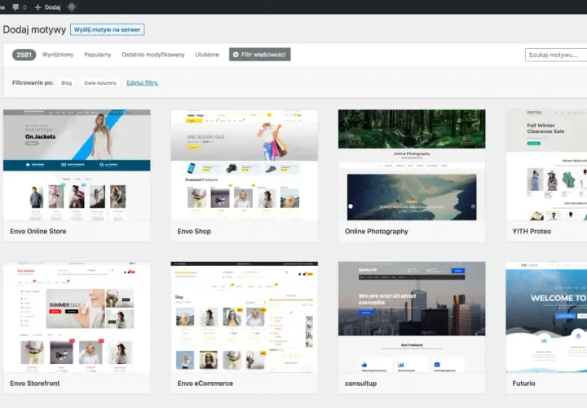Click the YITH Proteo theme name

(532, 232)
